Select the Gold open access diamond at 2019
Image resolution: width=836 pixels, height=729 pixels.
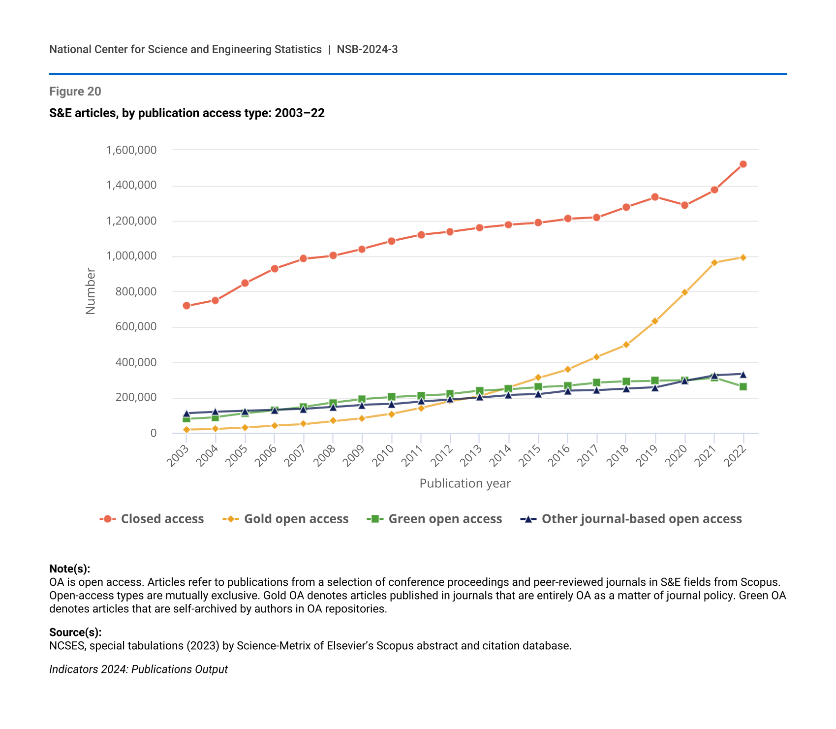655,321
